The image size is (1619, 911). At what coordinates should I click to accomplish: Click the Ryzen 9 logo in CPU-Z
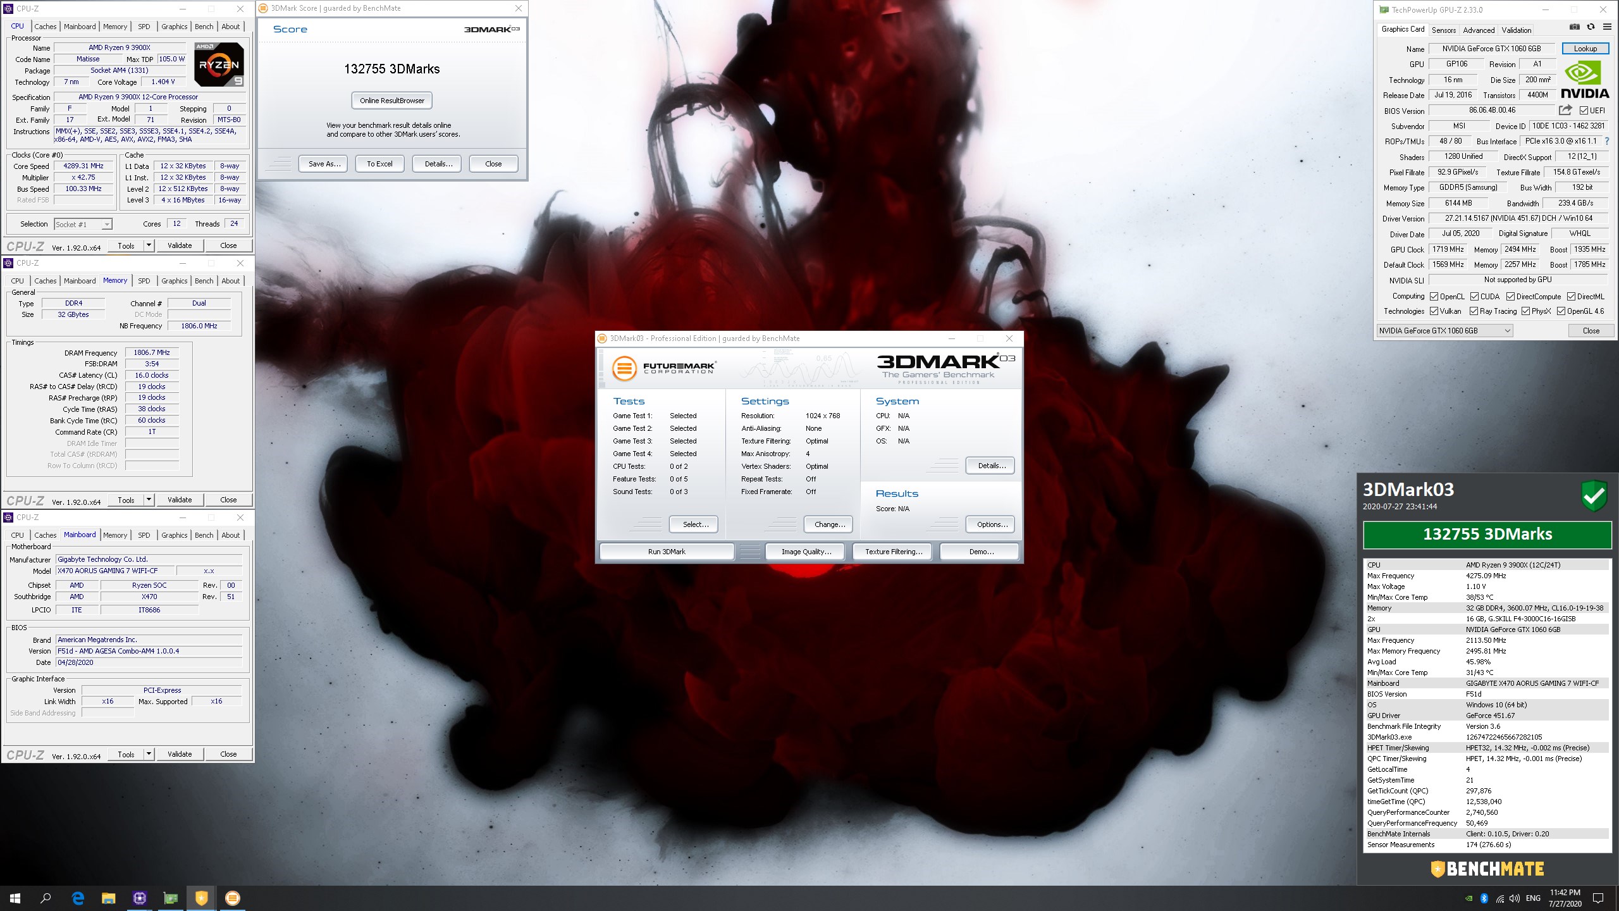[219, 65]
